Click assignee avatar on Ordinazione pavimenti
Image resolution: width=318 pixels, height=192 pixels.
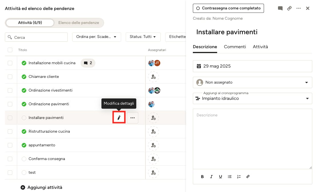[x=151, y=104]
